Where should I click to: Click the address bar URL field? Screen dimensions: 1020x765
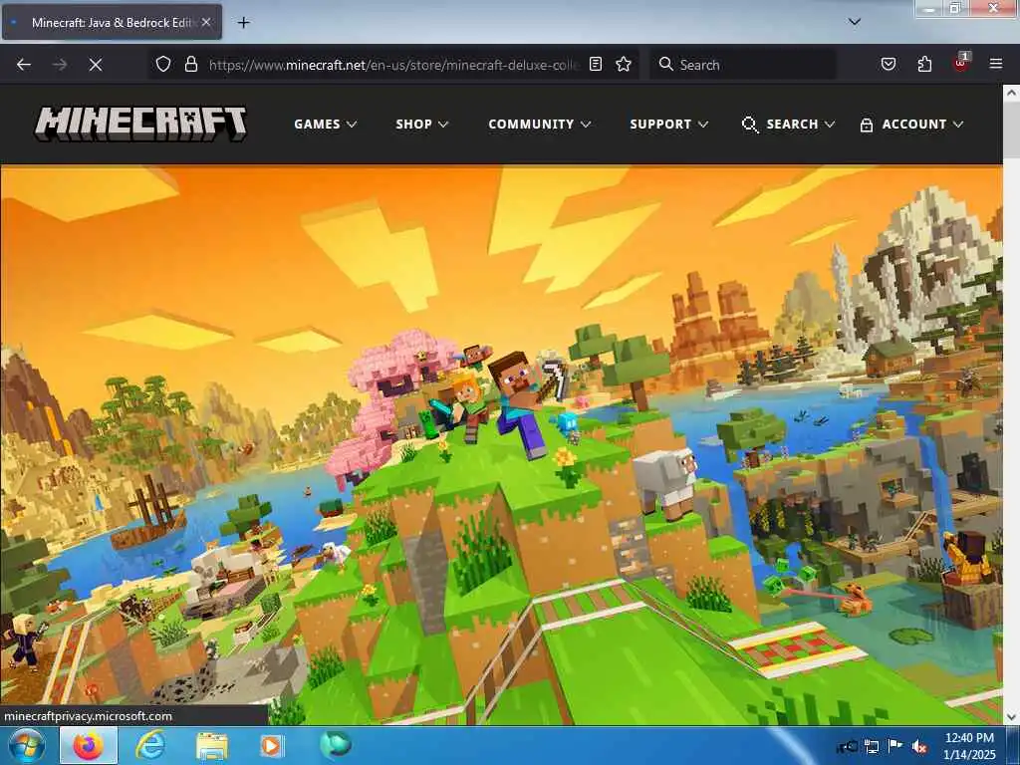[x=392, y=65]
